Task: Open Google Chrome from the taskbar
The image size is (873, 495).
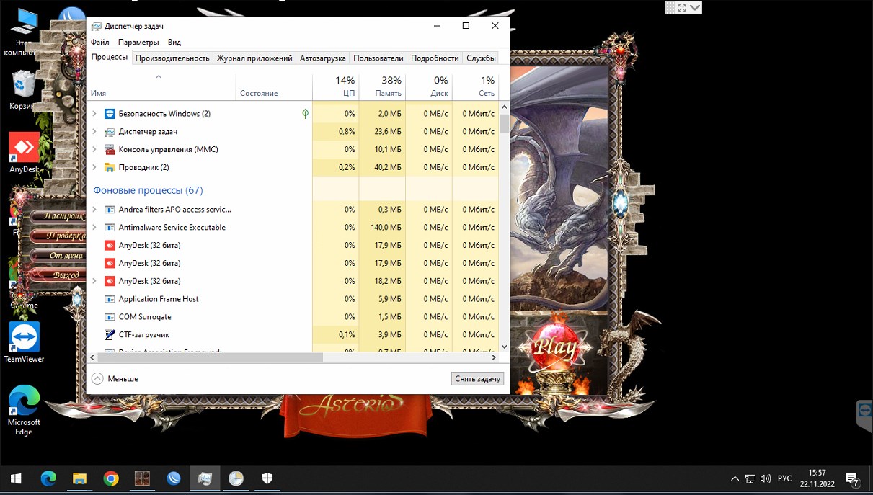Action: (x=111, y=478)
